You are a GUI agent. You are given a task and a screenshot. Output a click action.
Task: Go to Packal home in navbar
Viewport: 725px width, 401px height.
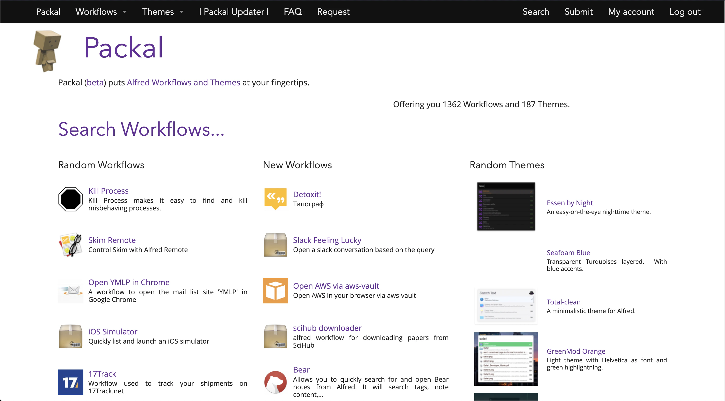48,11
